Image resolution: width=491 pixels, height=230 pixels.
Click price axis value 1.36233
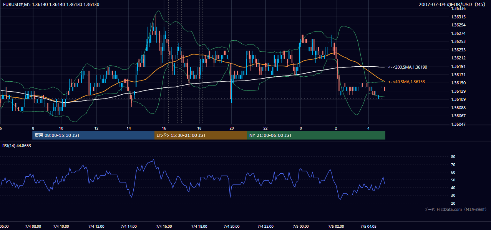coord(459,50)
